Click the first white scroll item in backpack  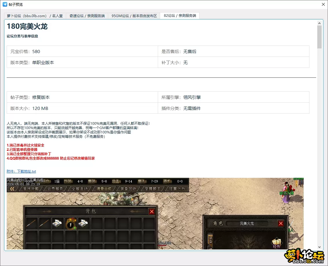57,224
